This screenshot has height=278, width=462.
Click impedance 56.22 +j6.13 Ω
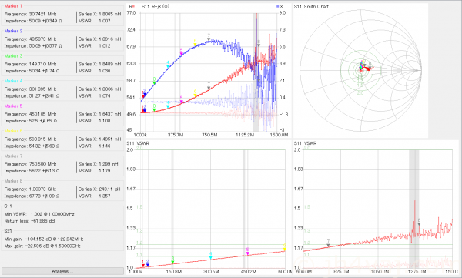(x=44, y=171)
